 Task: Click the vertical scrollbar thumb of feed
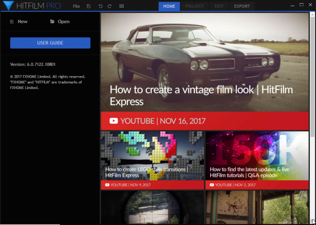point(312,77)
